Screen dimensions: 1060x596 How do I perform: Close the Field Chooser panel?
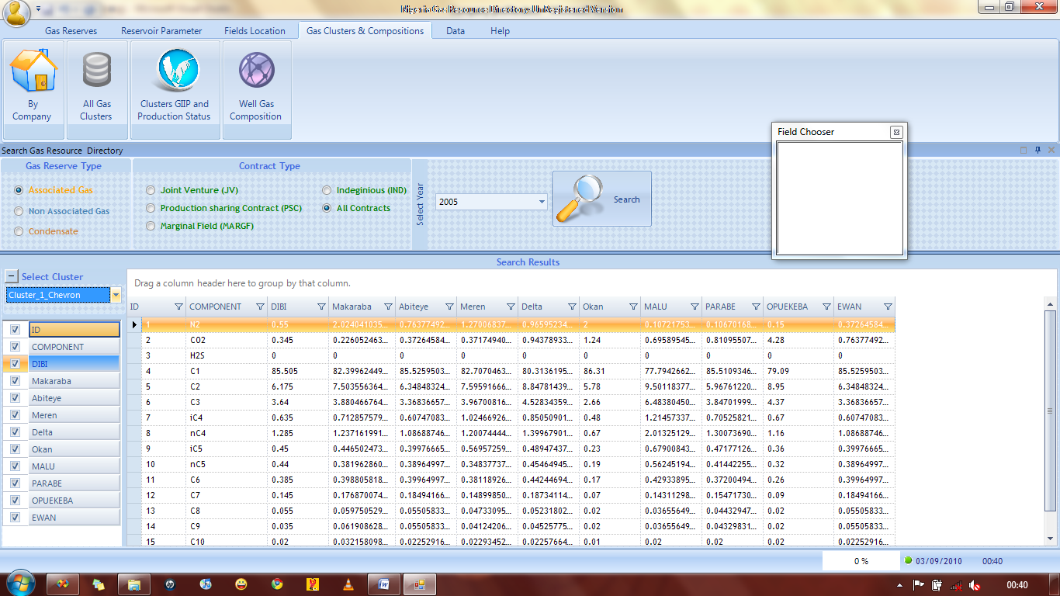coord(895,132)
